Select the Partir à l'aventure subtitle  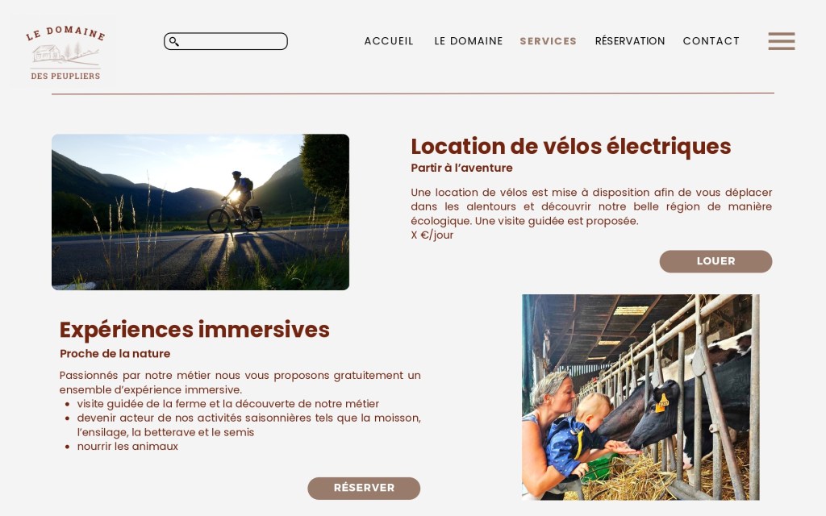tap(461, 168)
